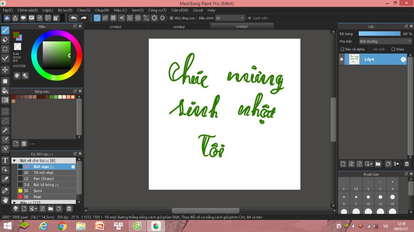The width and height of the screenshot is (414, 232).
Task: Enable the radial snap guide
Action: tap(130, 18)
